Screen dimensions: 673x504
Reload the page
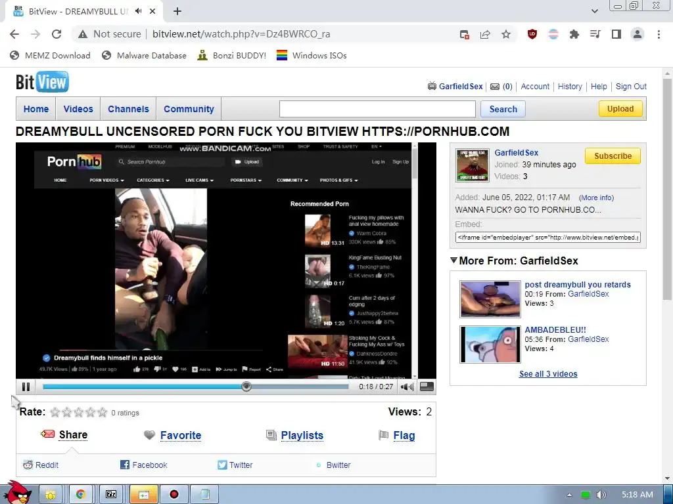pyautogui.click(x=57, y=34)
